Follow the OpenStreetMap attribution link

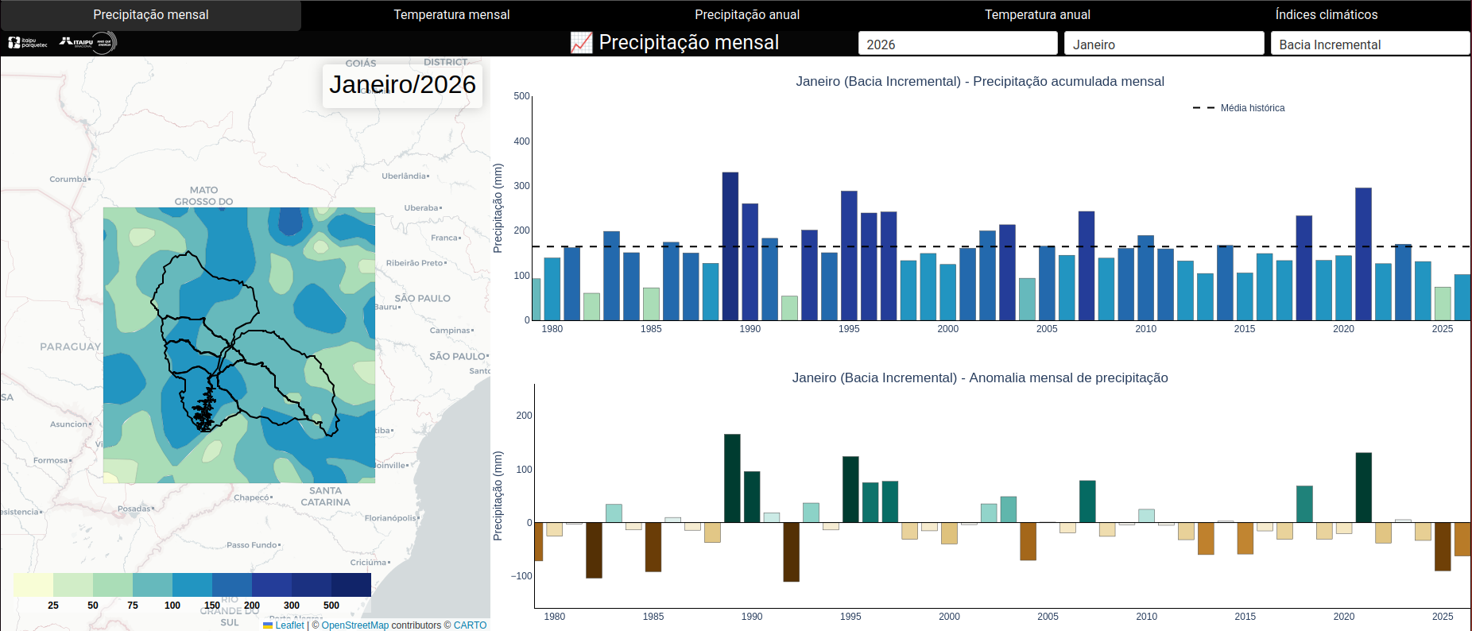(x=354, y=625)
